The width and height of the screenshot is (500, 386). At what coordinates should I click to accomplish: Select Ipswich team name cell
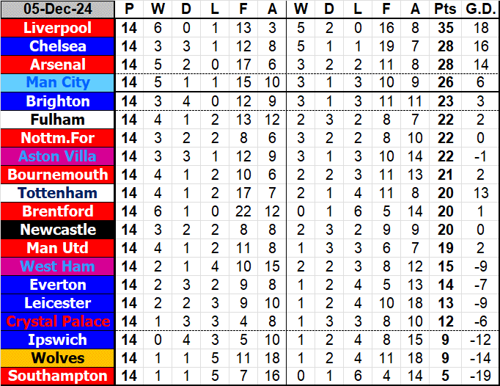click(58, 340)
